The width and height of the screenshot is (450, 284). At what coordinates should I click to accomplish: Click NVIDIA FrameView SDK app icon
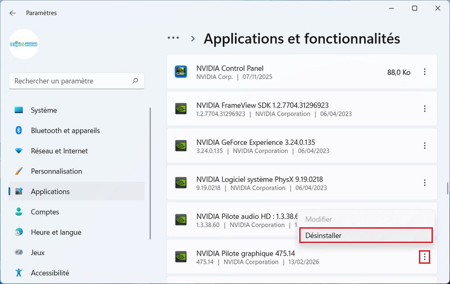point(181,109)
